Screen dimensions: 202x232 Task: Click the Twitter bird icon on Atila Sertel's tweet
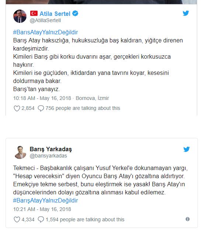tap(186, 13)
